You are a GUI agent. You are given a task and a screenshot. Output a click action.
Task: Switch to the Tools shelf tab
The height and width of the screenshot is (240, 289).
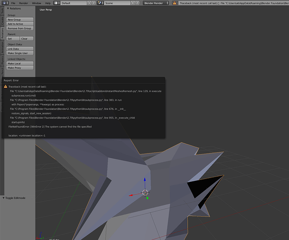[2, 11]
